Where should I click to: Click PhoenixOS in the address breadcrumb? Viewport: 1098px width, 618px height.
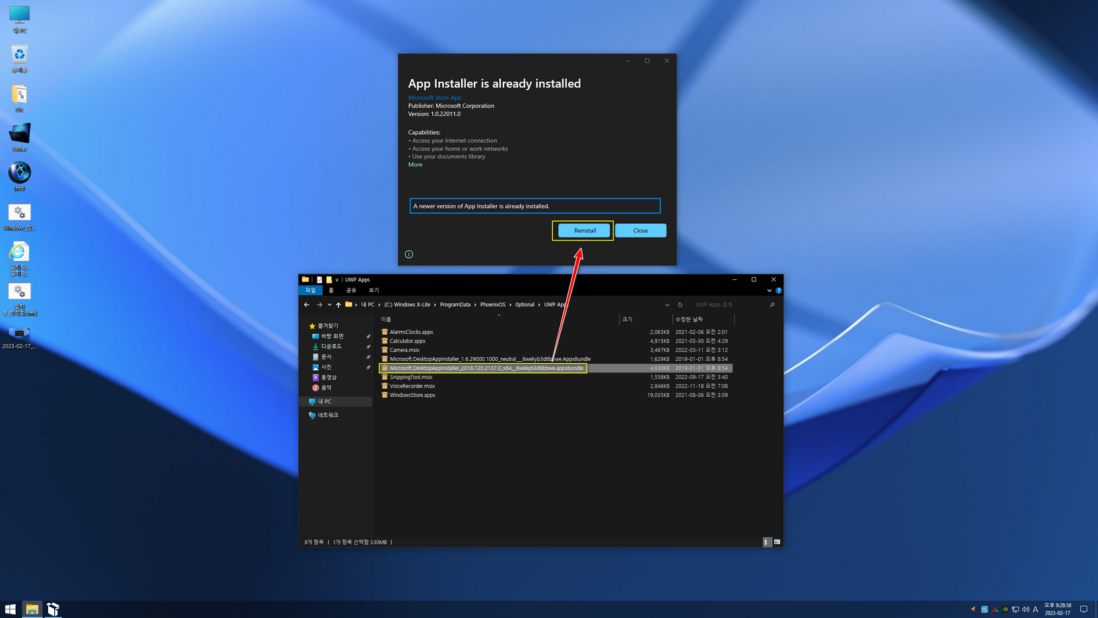coord(493,305)
